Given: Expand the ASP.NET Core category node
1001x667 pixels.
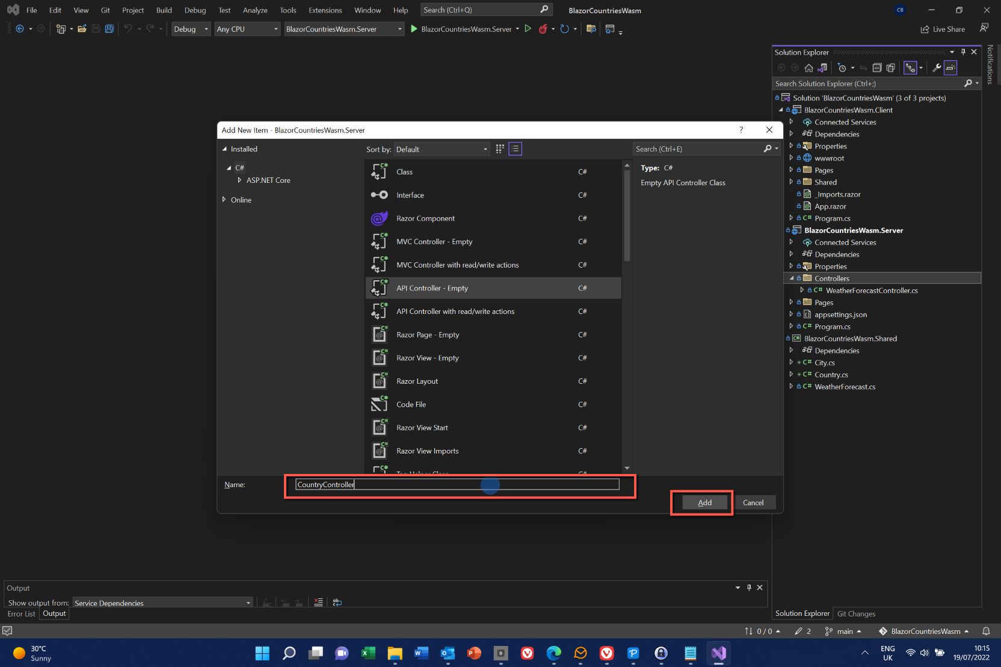Looking at the screenshot, I should point(239,180).
